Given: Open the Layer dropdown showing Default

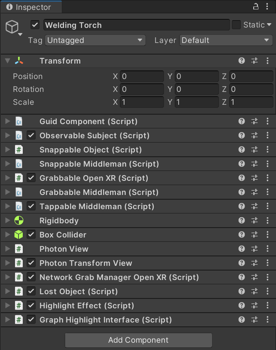Looking at the screenshot, I should [226, 40].
